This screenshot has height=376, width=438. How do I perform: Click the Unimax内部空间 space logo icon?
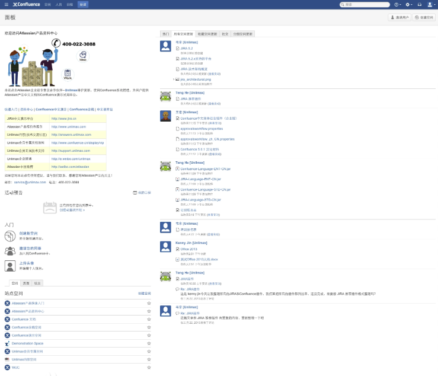[x=7, y=359]
